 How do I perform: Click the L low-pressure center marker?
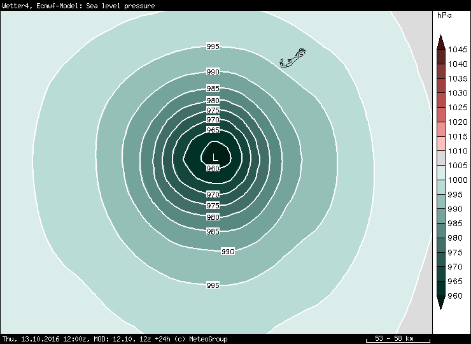pyautogui.click(x=214, y=157)
